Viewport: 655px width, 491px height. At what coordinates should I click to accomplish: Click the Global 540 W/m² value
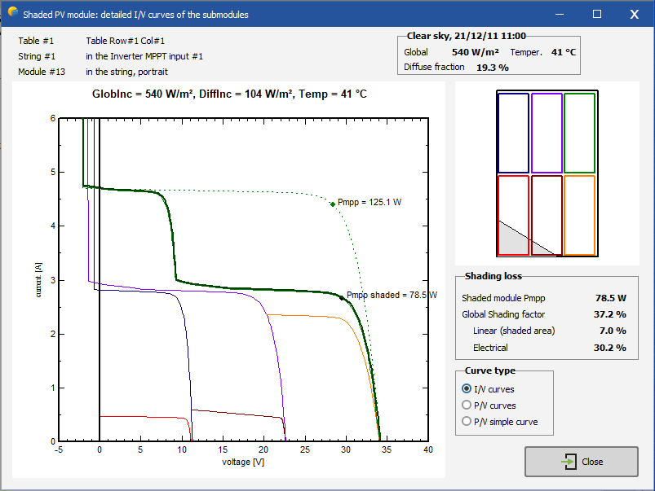[x=476, y=52]
